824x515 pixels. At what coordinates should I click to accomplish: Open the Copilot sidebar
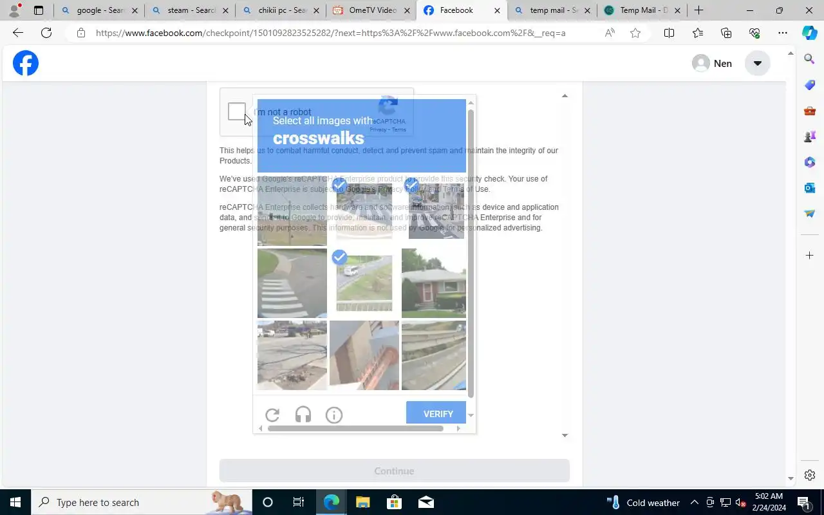click(810, 33)
